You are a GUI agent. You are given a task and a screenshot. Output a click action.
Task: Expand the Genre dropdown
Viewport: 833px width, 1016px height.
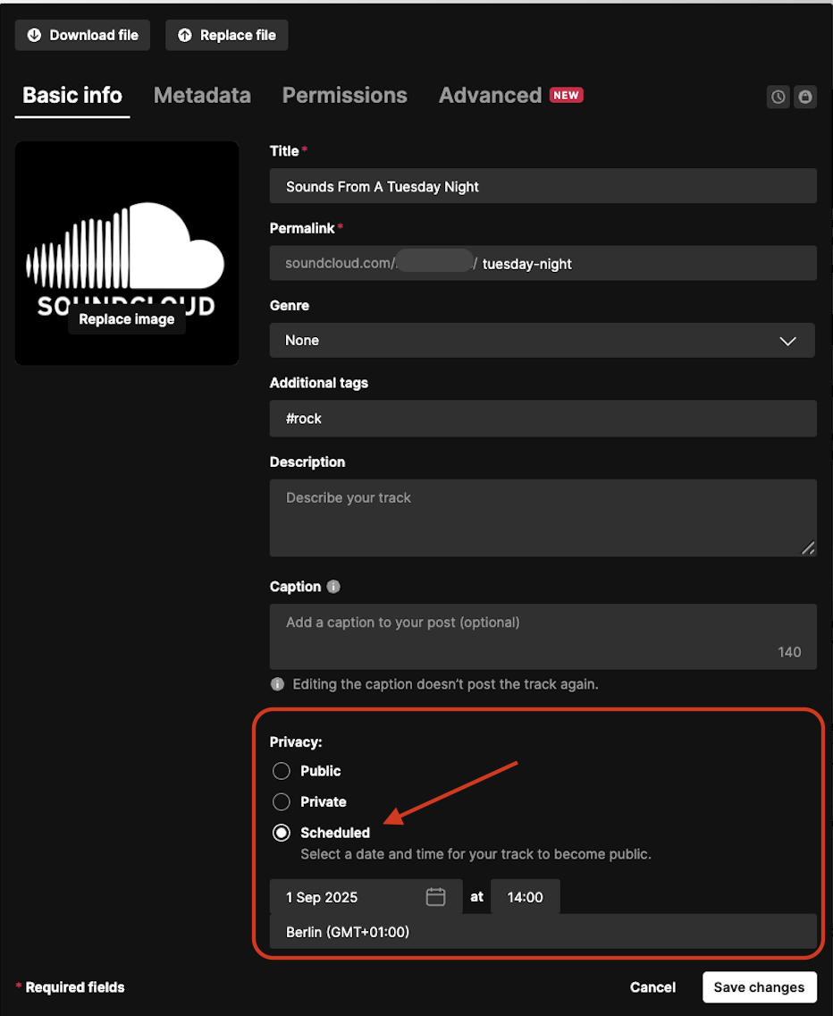tap(542, 341)
